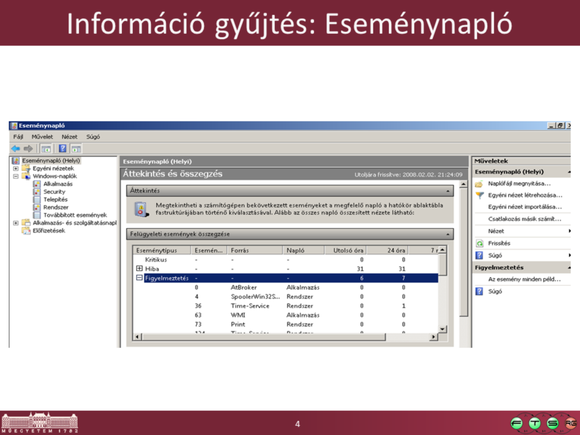Screen dimensions: 580x435
Task: Click the Eseménynapló title bar app icon
Action: pyautogui.click(x=14, y=126)
